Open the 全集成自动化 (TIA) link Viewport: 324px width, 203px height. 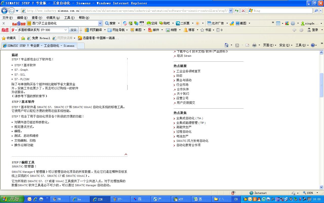[x=190, y=118]
